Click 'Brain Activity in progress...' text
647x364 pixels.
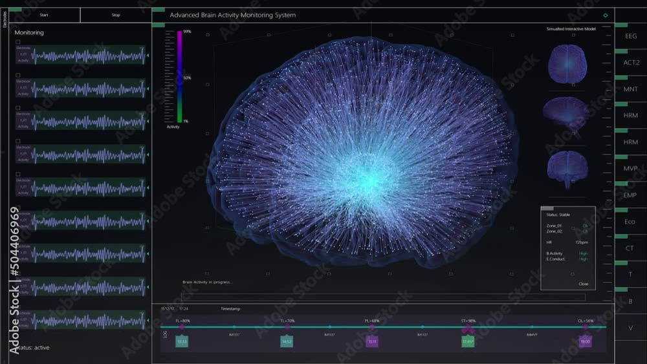(x=208, y=283)
